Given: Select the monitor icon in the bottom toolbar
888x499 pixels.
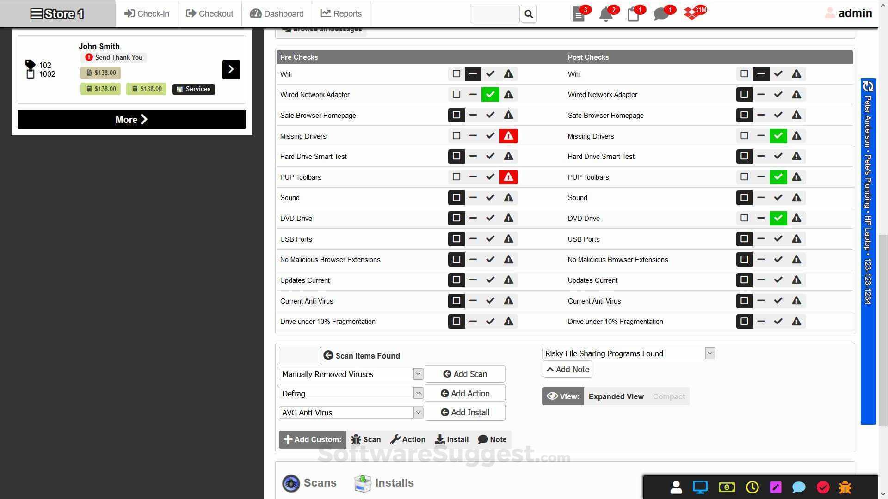Looking at the screenshot, I should coord(700,487).
